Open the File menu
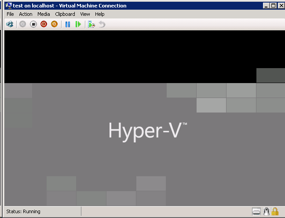Image resolution: width=285 pixels, height=218 pixels. click(x=10, y=14)
